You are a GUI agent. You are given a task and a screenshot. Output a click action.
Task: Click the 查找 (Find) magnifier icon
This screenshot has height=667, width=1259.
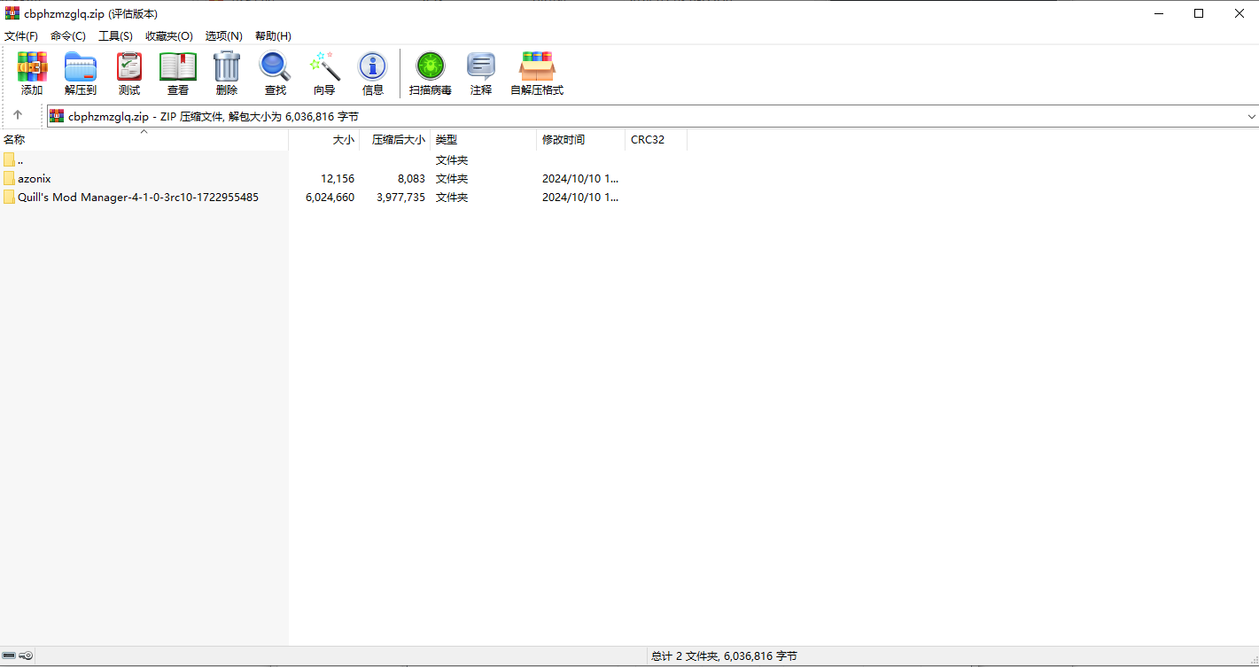tap(275, 67)
